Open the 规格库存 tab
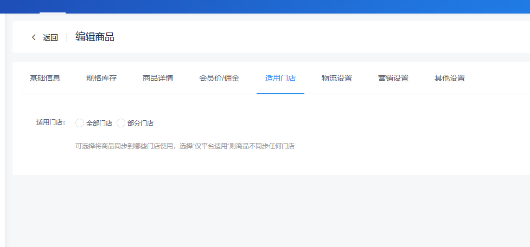The height and width of the screenshot is (247, 530). pyautogui.click(x=101, y=78)
